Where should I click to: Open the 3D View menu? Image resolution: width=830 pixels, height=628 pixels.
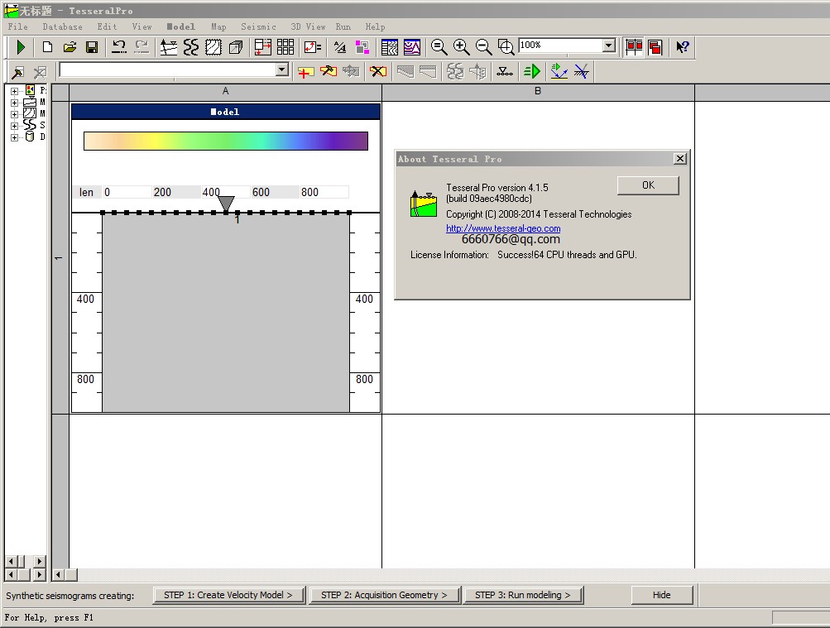308,26
